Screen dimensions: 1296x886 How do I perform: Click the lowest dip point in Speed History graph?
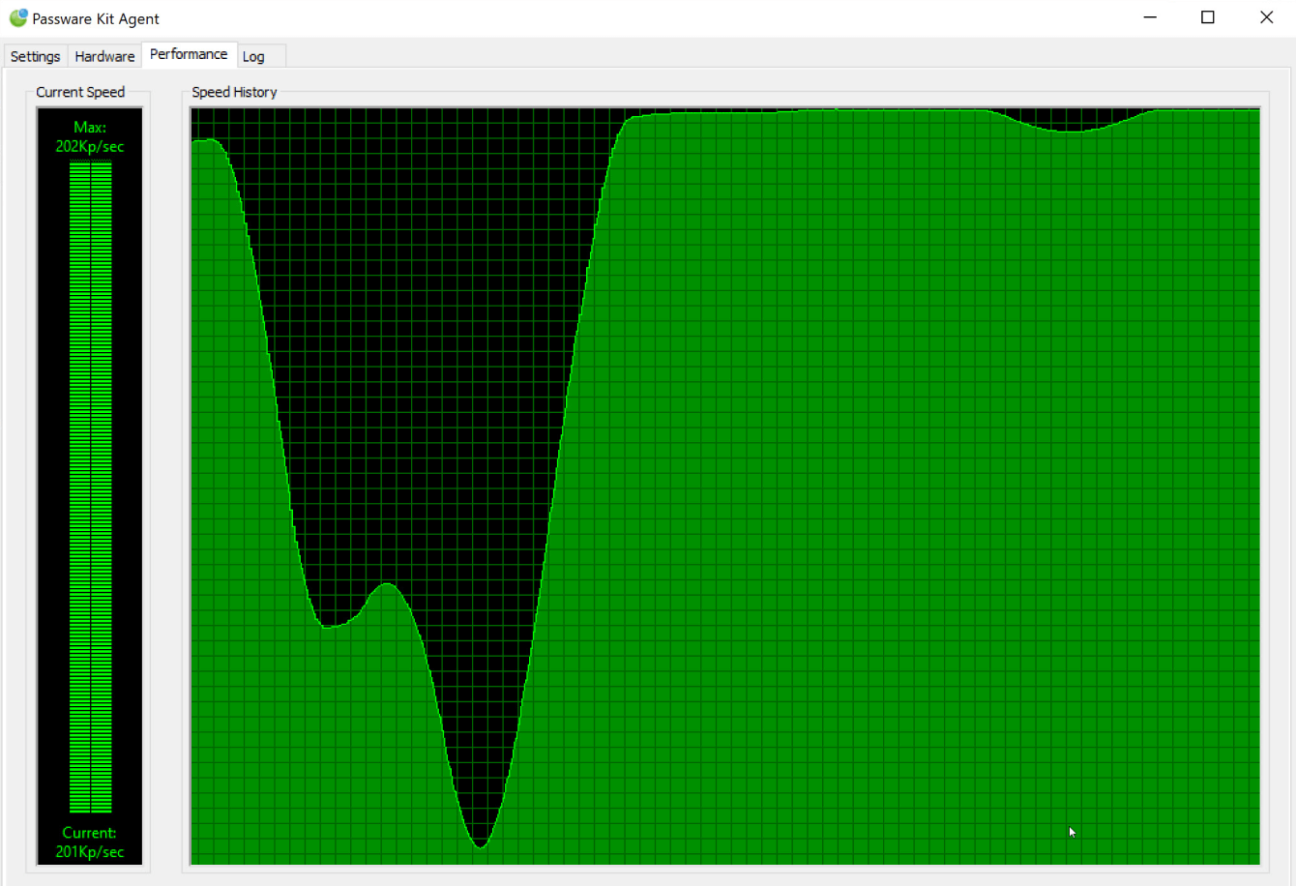[x=480, y=847]
